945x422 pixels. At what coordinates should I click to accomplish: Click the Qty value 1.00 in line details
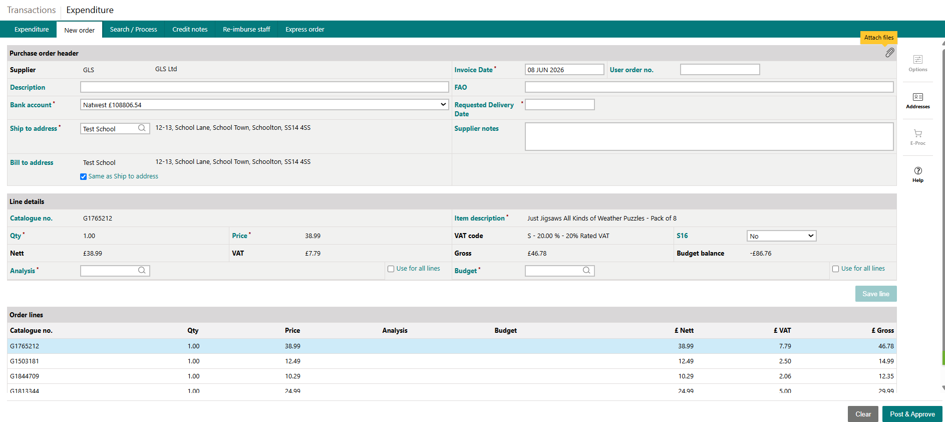point(89,236)
